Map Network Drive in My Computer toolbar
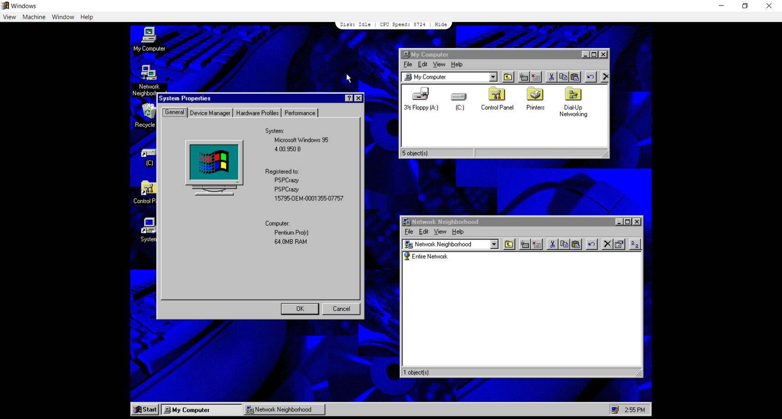This screenshot has height=419, width=782. click(x=524, y=77)
